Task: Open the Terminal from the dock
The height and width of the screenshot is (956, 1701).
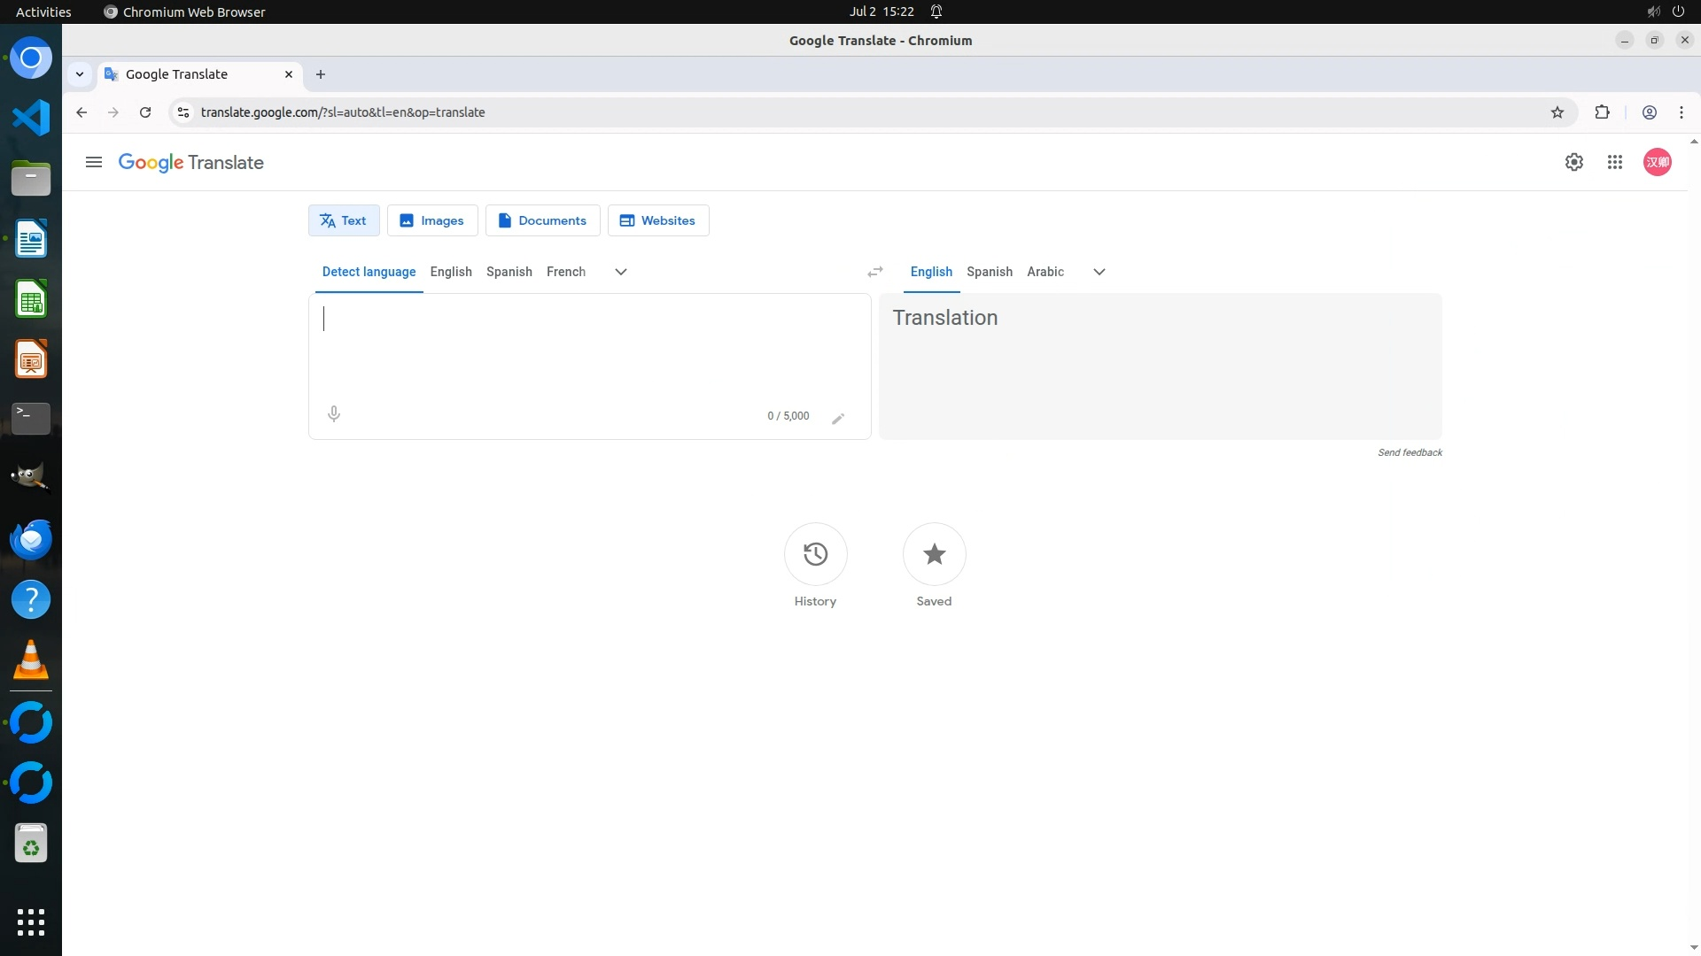Action: coord(31,418)
